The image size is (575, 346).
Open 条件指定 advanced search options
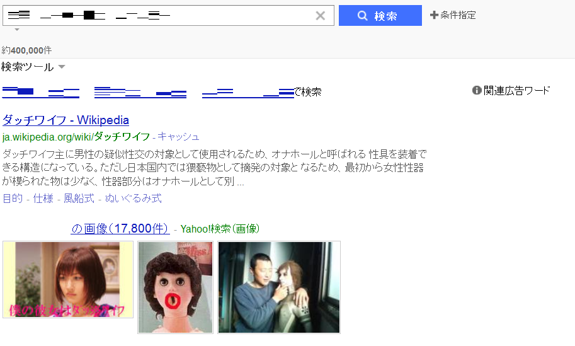tap(453, 15)
